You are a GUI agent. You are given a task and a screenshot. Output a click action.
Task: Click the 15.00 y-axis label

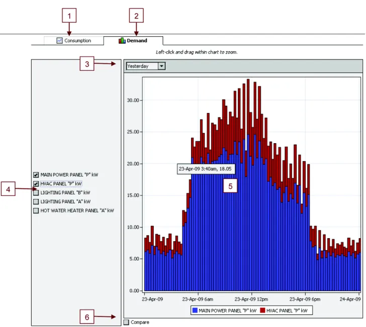click(x=133, y=195)
